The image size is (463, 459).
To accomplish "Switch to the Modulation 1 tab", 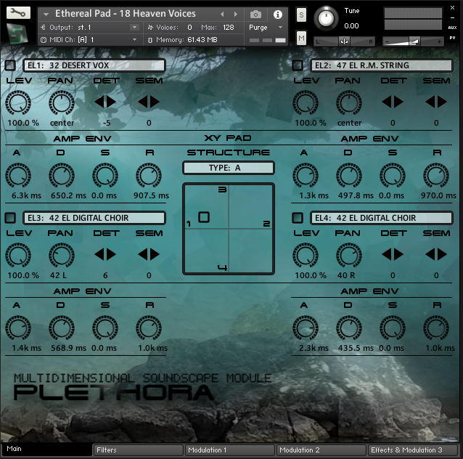I will [229, 450].
